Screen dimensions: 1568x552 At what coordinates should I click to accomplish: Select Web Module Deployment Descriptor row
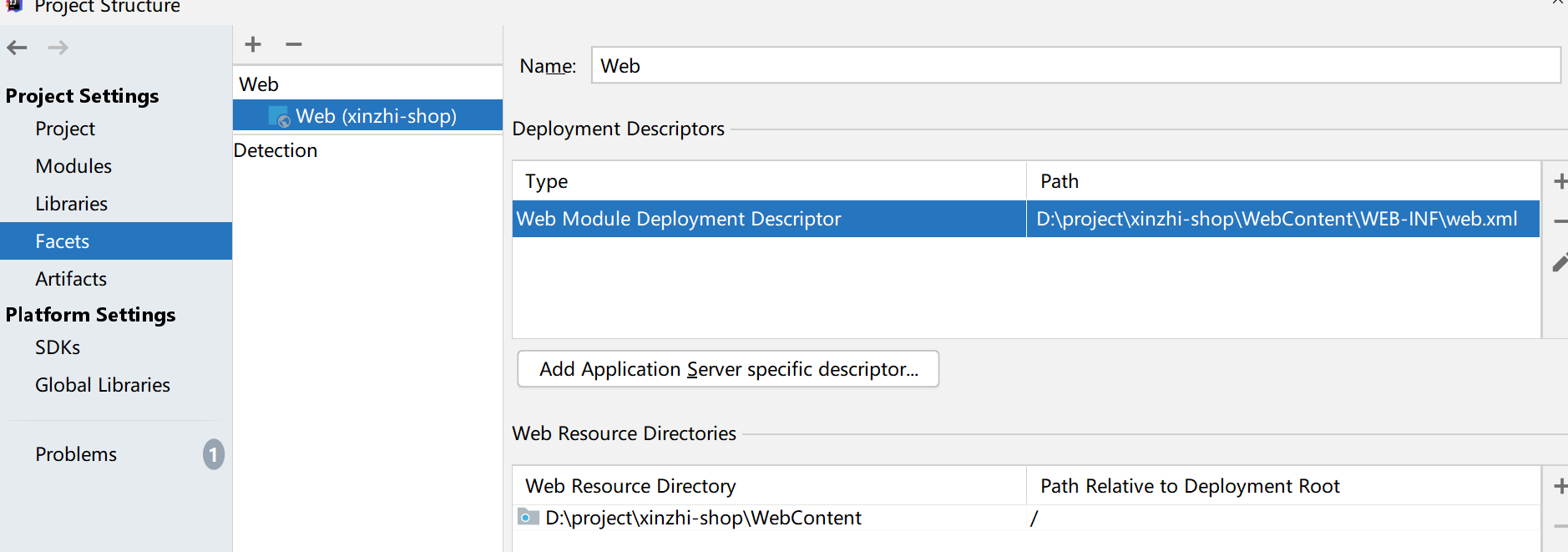(1026, 219)
